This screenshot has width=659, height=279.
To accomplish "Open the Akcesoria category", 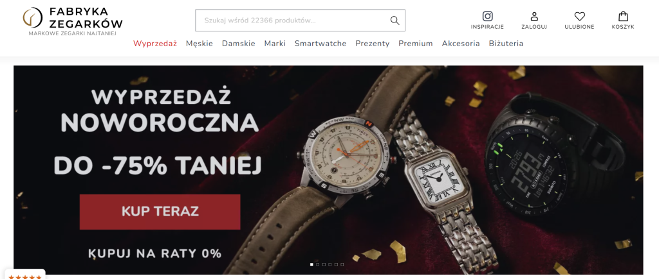I will point(461,43).
